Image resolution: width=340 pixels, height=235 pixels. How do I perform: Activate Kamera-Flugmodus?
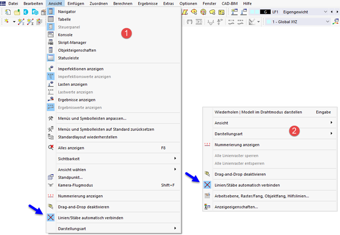113,185
